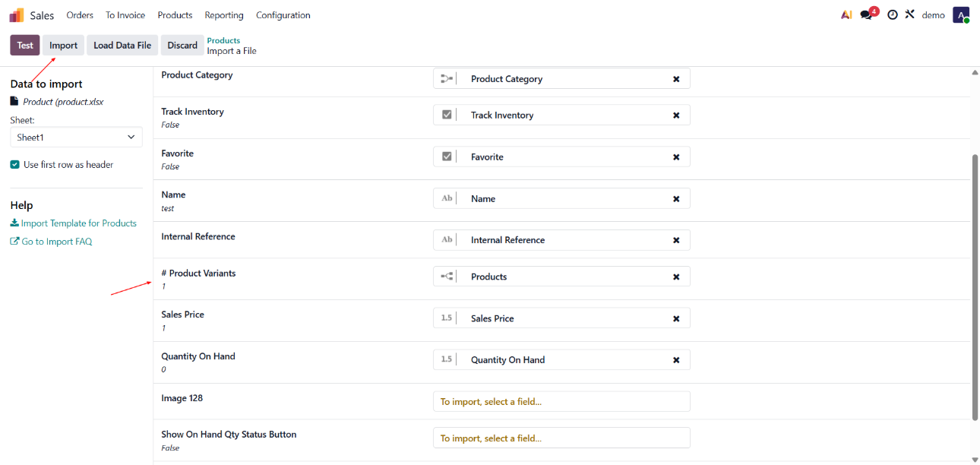
Task: Open the Configuration menu
Action: [x=283, y=15]
